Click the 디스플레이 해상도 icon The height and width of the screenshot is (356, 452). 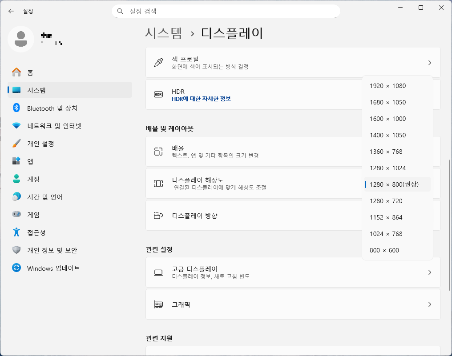point(158,184)
